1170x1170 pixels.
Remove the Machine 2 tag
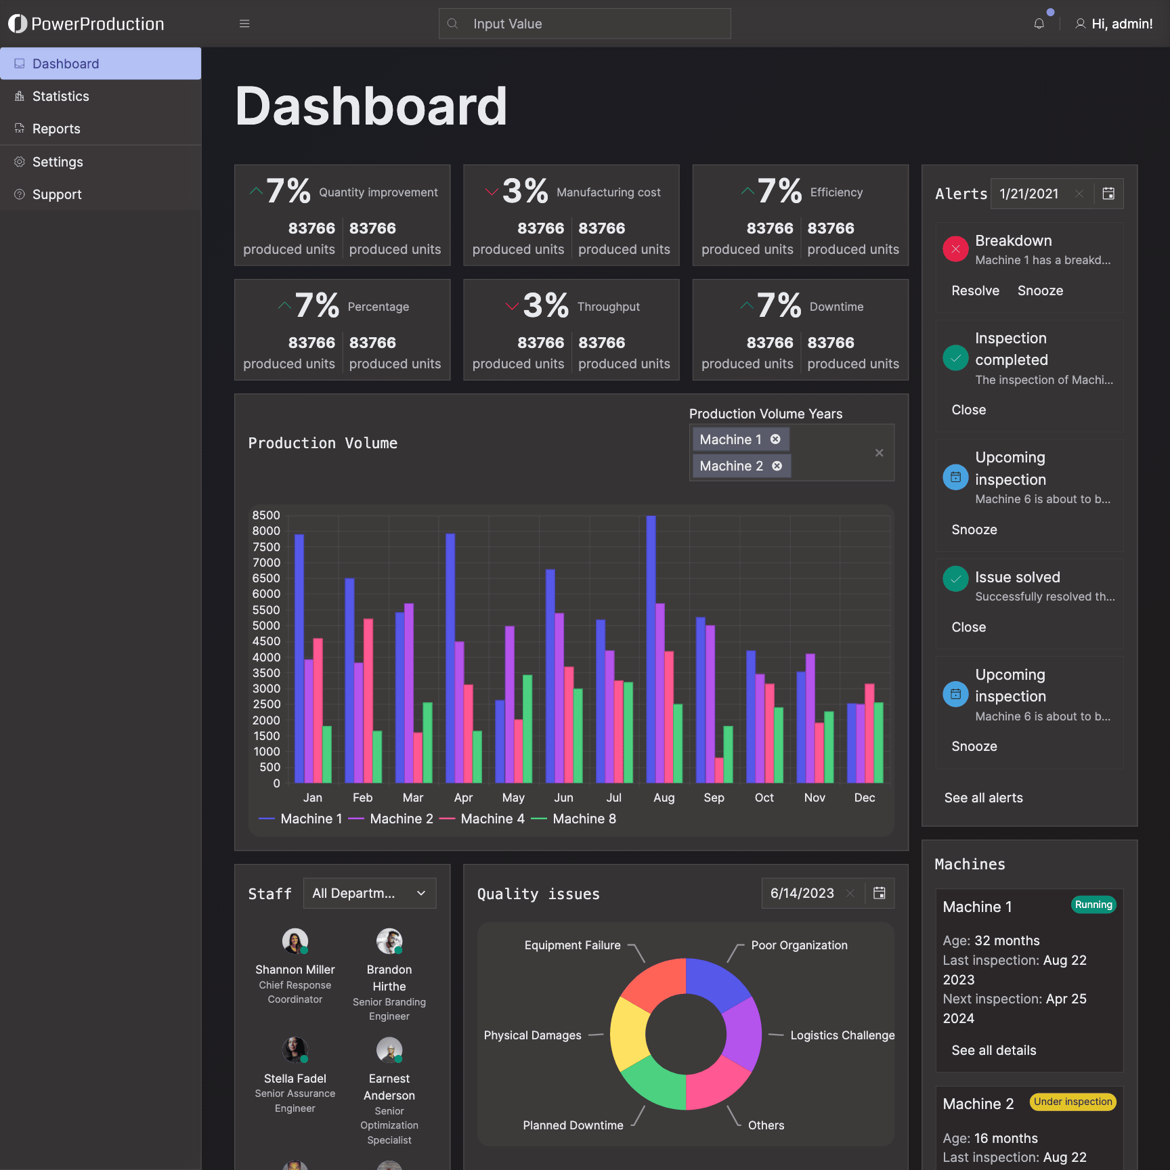click(777, 466)
